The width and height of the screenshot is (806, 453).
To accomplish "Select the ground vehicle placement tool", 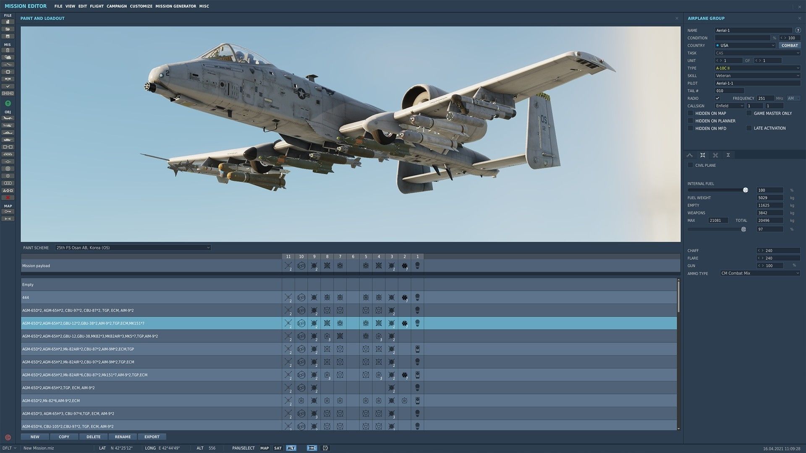I will (8, 140).
